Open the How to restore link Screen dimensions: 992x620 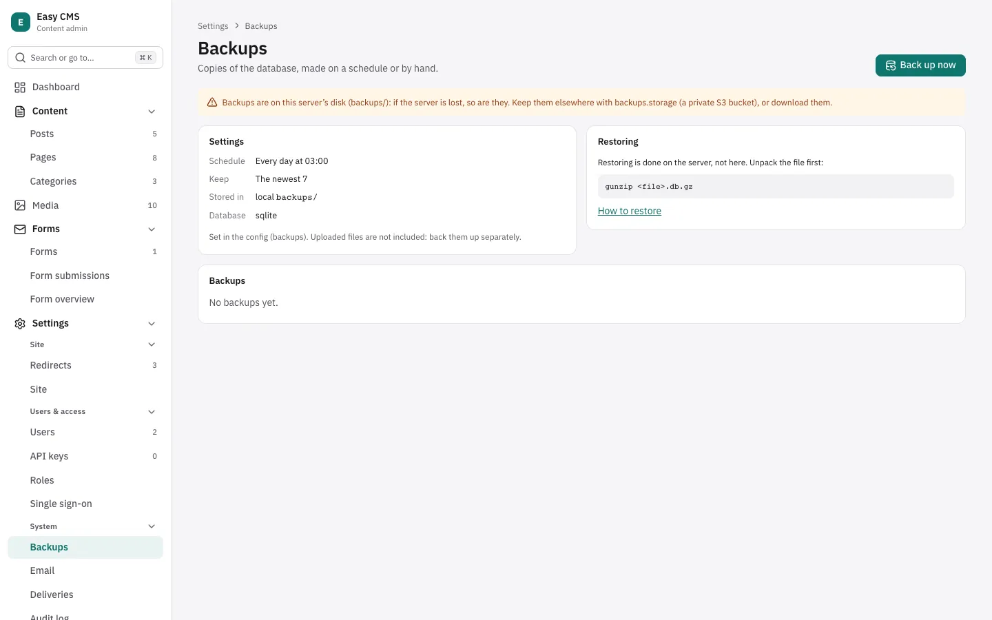(630, 211)
